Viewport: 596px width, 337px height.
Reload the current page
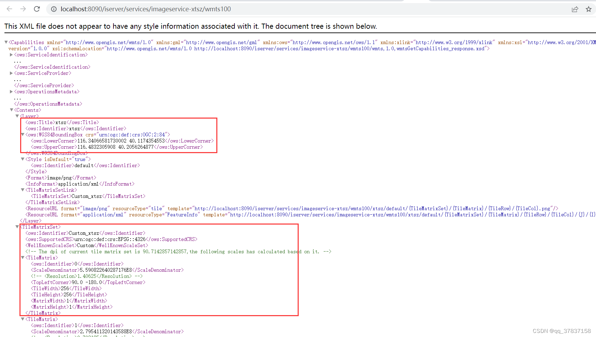37,9
